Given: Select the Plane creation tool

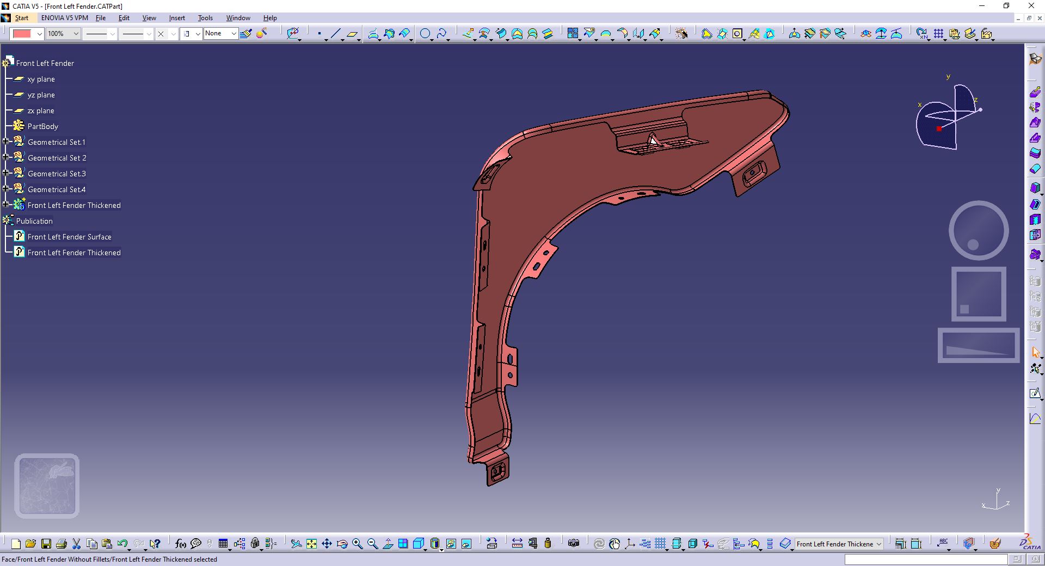Looking at the screenshot, I should click(352, 34).
